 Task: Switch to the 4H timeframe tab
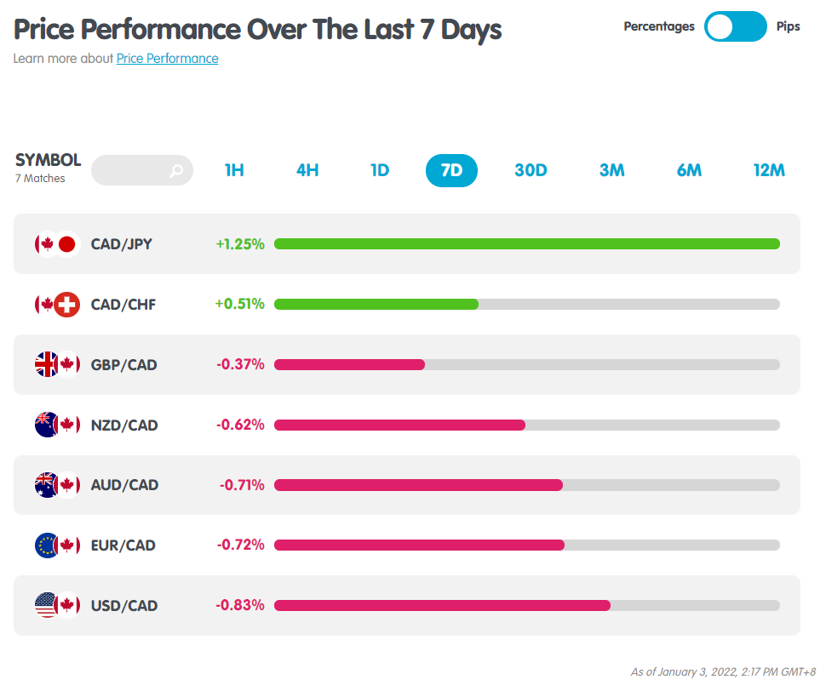(x=307, y=170)
